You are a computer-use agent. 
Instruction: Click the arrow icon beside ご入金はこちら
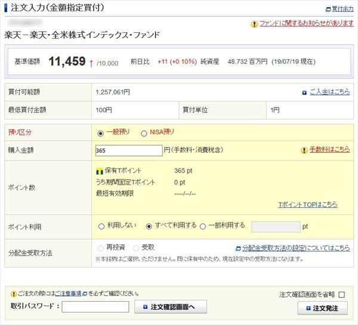point(304,93)
